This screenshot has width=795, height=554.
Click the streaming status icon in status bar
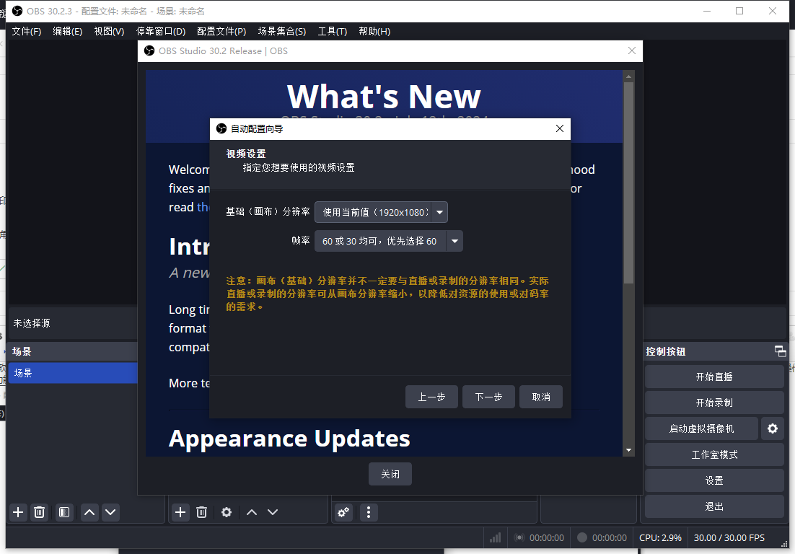point(519,538)
